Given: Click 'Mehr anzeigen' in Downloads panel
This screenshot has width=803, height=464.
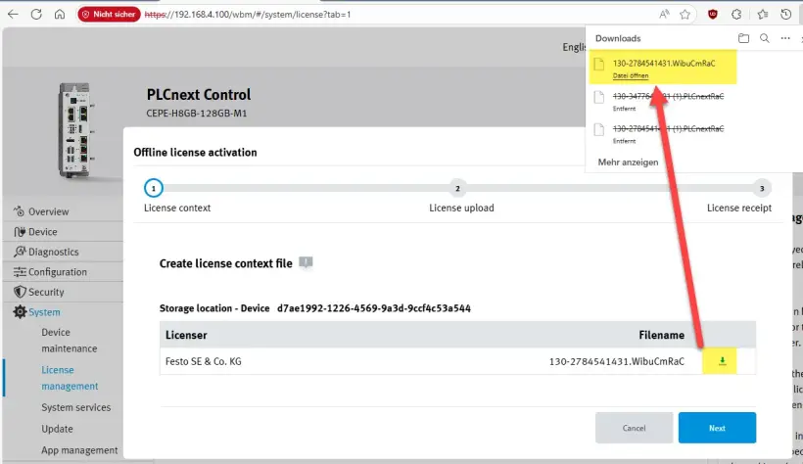Looking at the screenshot, I should pos(628,162).
